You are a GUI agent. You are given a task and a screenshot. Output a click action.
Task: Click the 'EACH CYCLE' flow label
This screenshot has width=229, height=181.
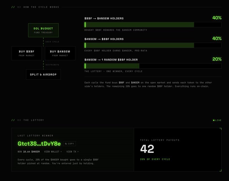point(53,42)
